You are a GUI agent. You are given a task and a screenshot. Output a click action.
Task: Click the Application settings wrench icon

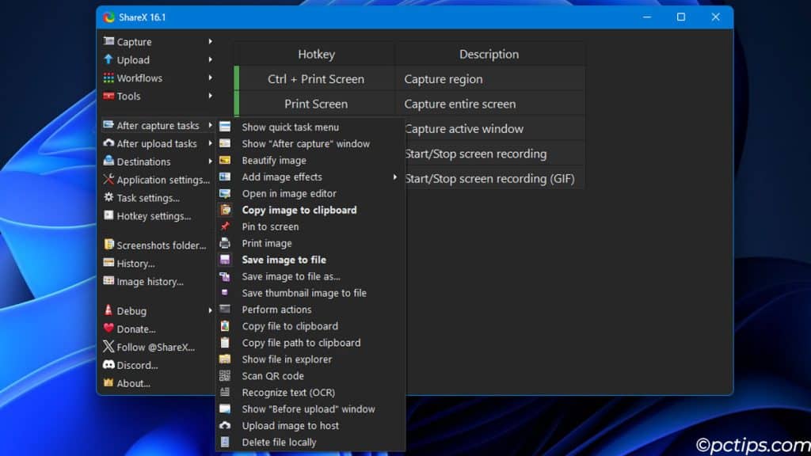tap(109, 180)
